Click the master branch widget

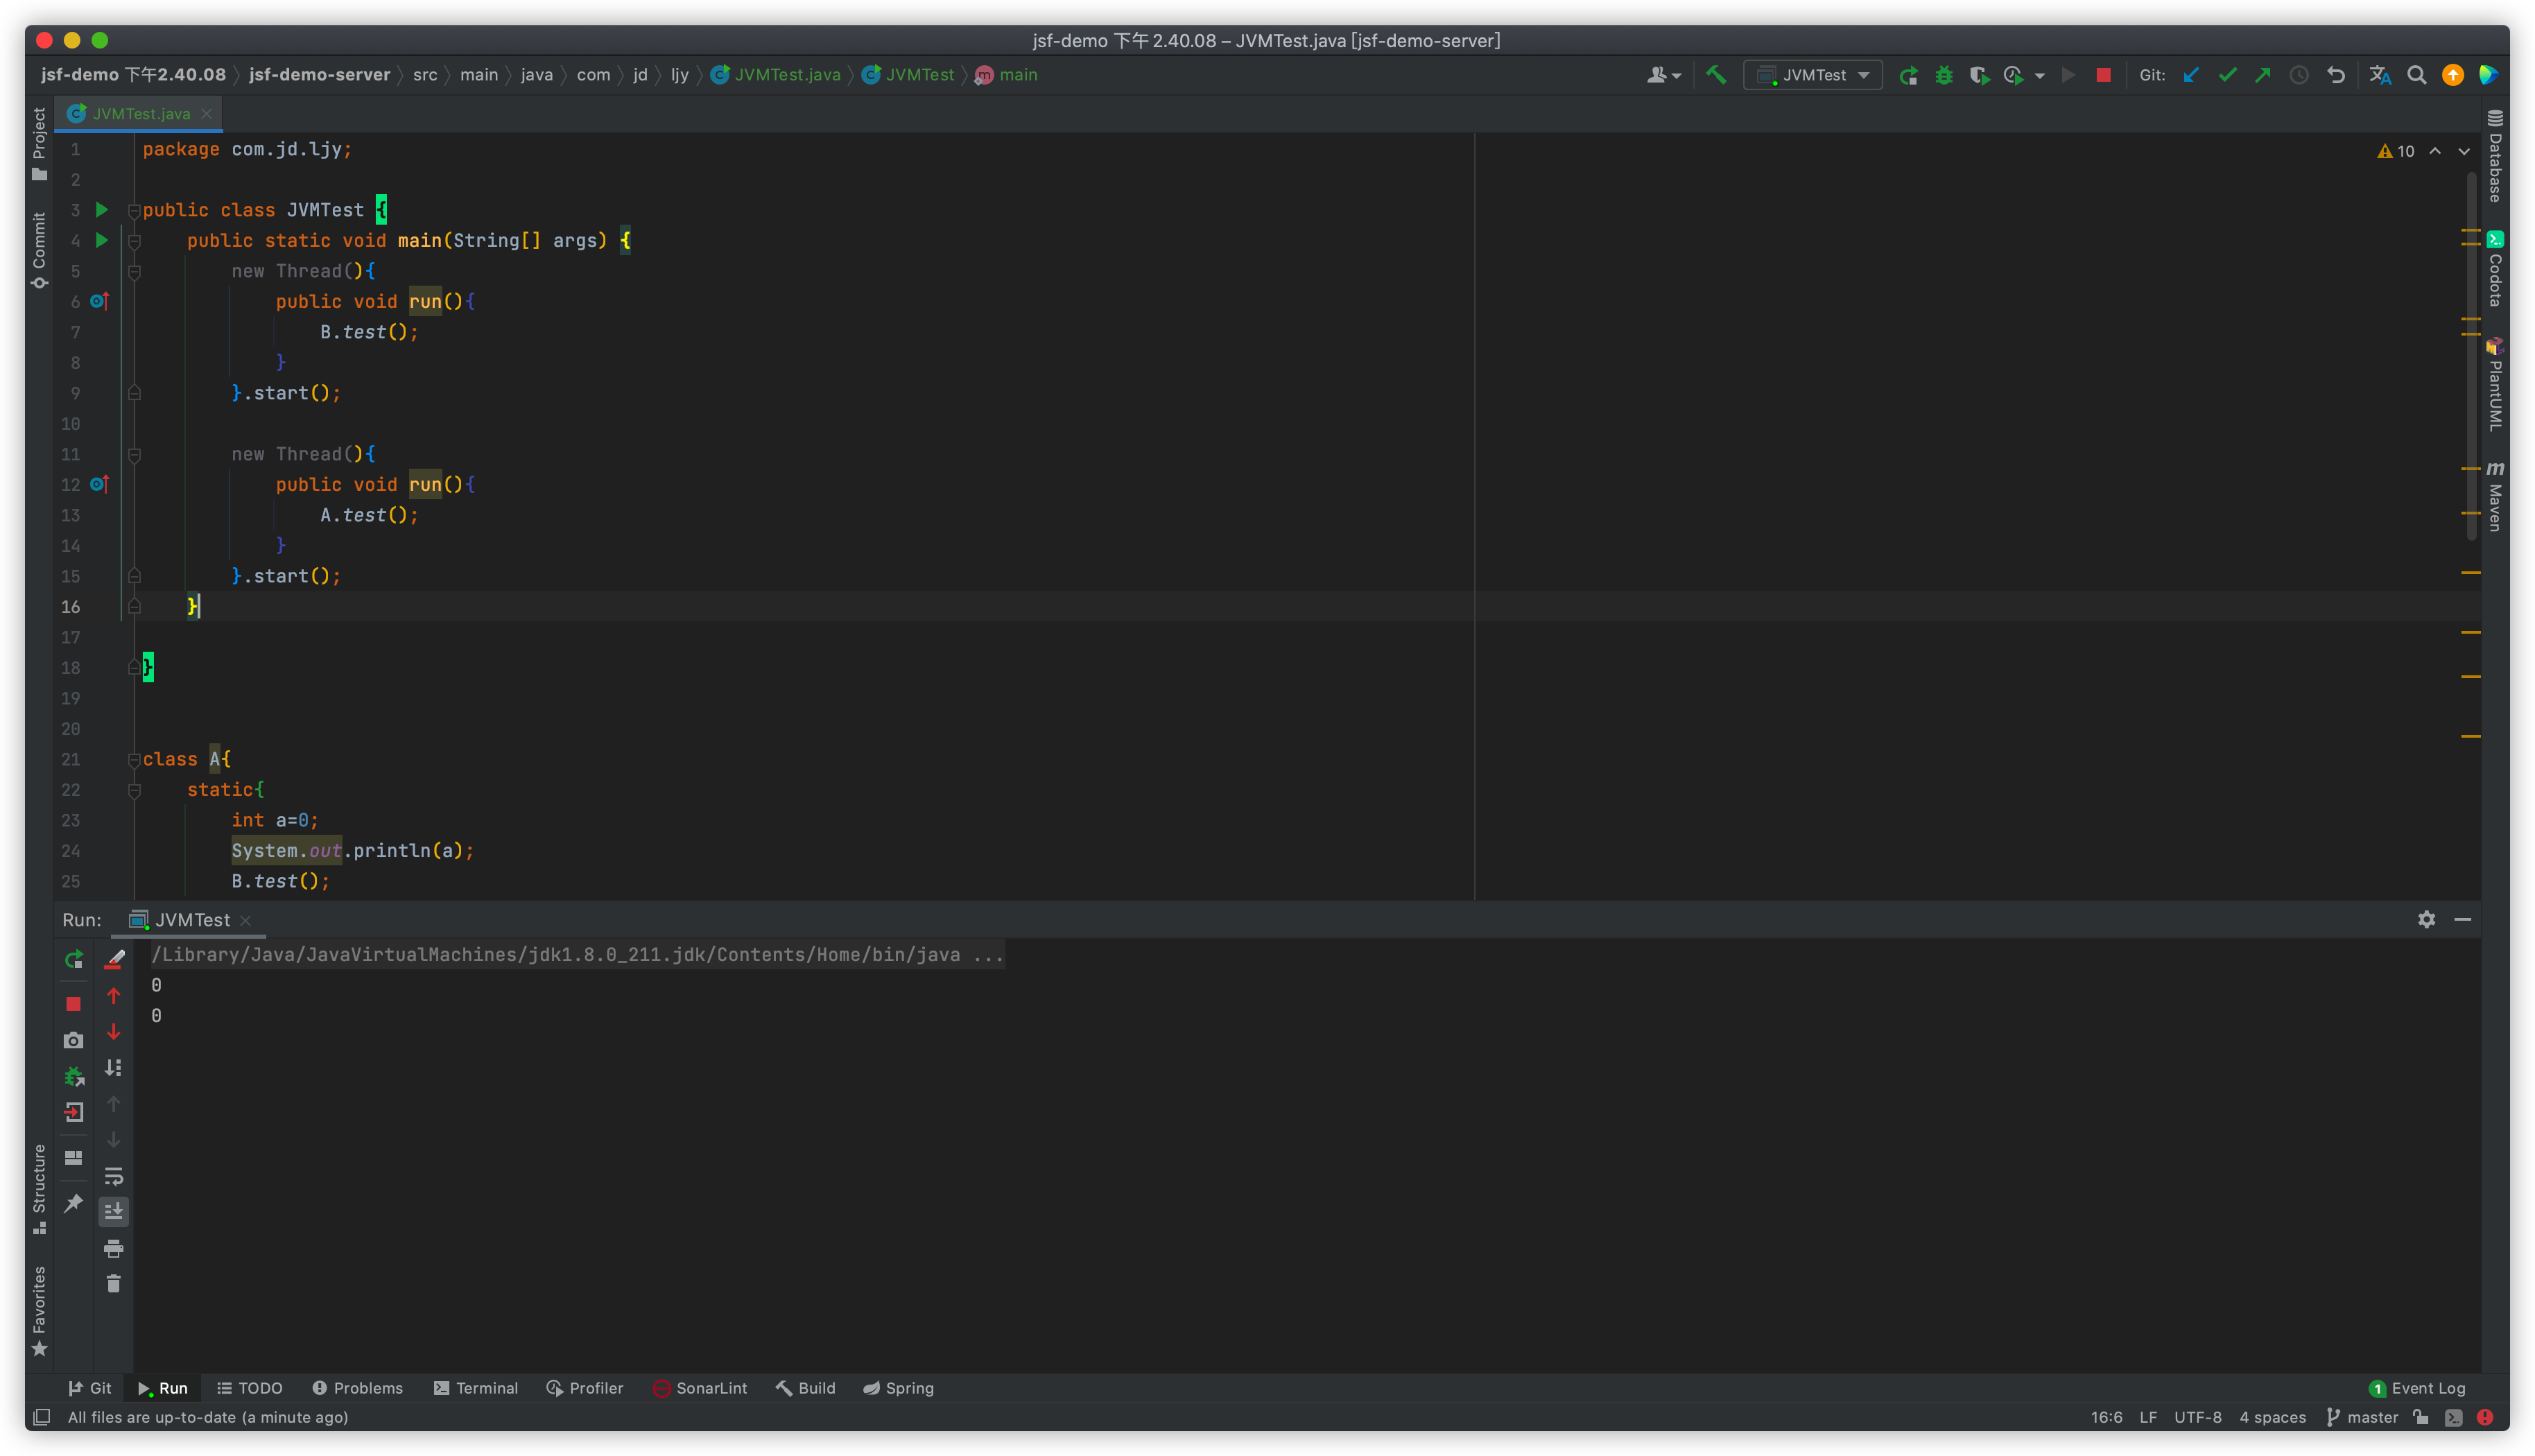[x=2362, y=1417]
